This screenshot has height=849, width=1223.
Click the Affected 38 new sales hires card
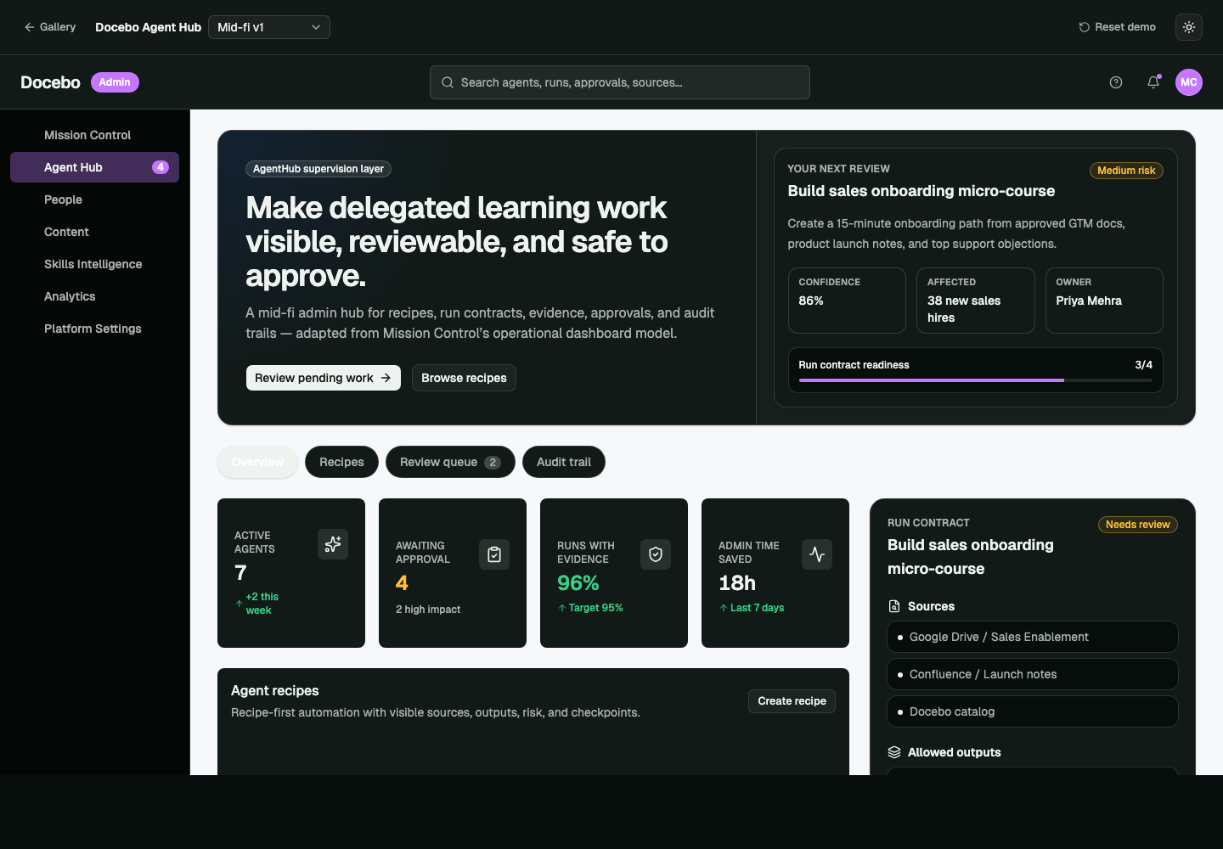click(x=976, y=301)
